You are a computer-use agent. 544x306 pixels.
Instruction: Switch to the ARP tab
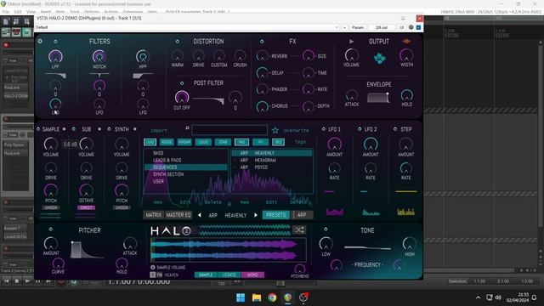click(302, 215)
